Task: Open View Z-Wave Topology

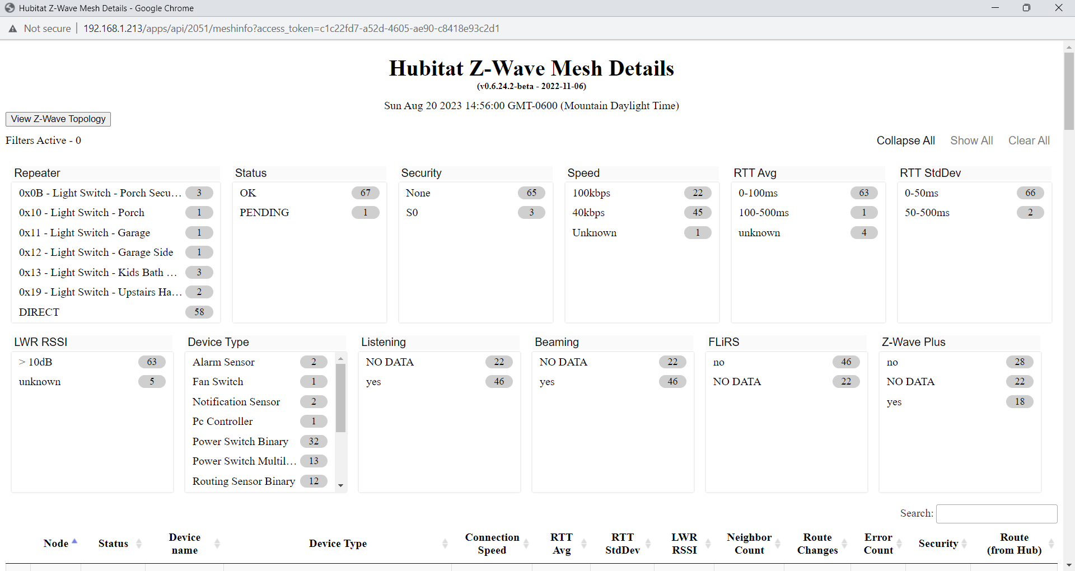Action: [58, 119]
